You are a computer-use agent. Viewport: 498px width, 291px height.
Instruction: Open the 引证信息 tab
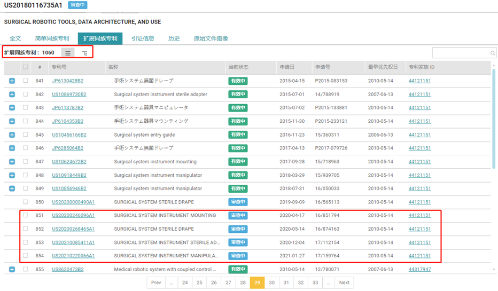[x=143, y=38]
